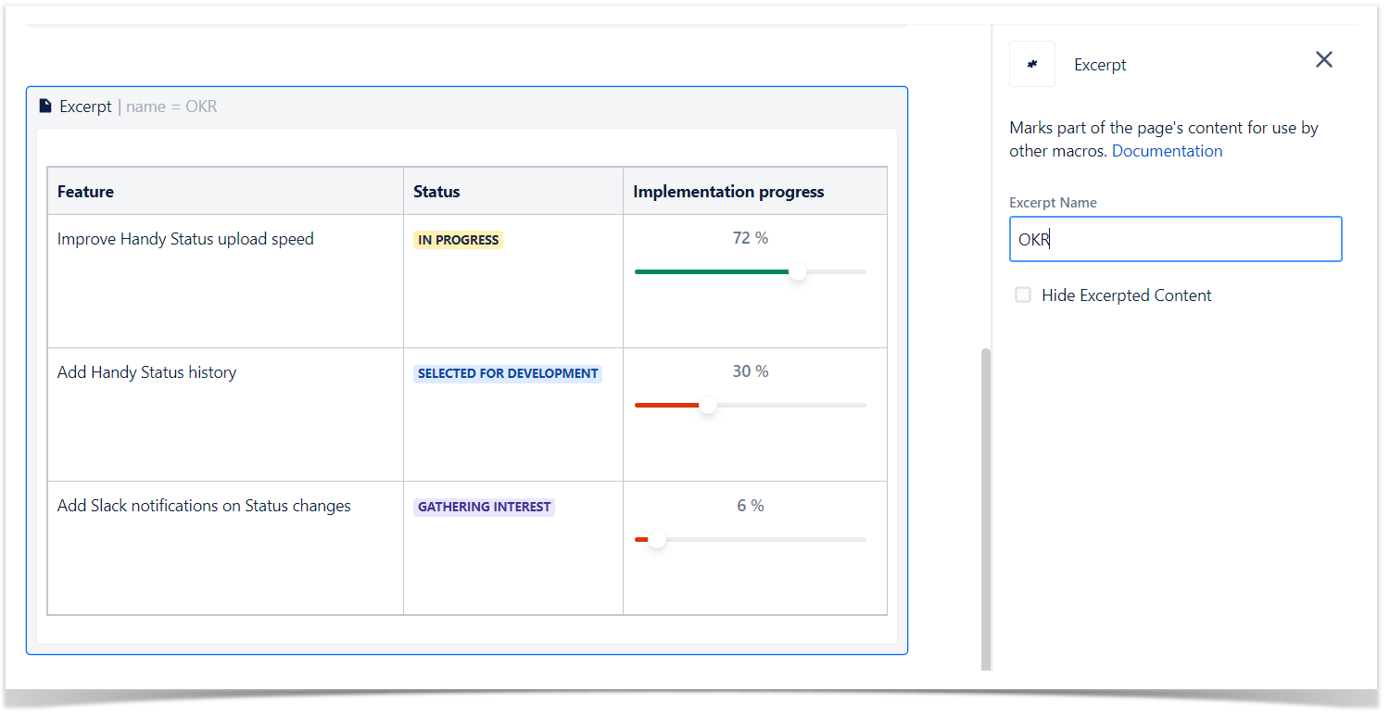Click the Add Handy Status history cell
Viewport: 1390px width, 716px height.
(225, 415)
